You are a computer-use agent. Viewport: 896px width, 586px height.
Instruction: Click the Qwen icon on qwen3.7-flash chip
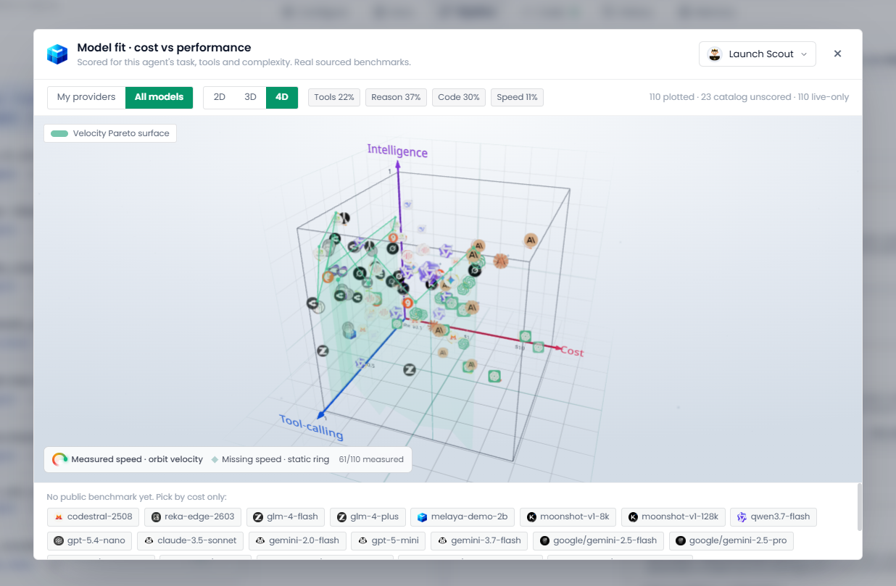pos(742,517)
